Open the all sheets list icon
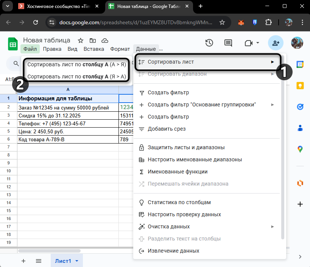Image resolution: width=310 pixels, height=267 pixels. coord(39,261)
